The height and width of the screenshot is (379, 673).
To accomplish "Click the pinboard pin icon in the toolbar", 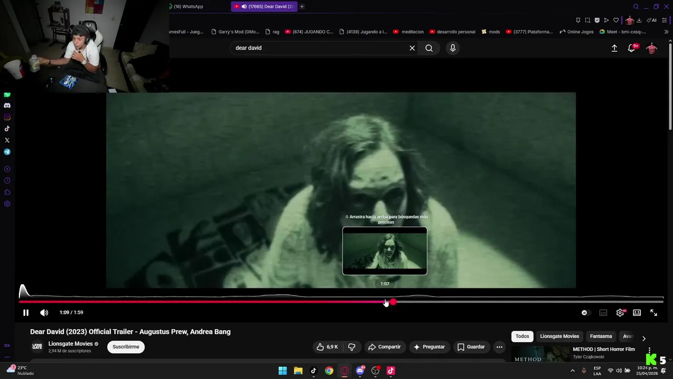I will pyautogui.click(x=578, y=20).
